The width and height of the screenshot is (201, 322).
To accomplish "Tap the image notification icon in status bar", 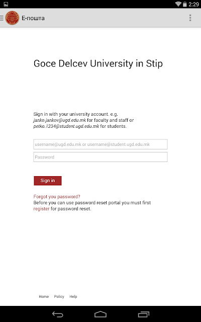I will [6, 4].
